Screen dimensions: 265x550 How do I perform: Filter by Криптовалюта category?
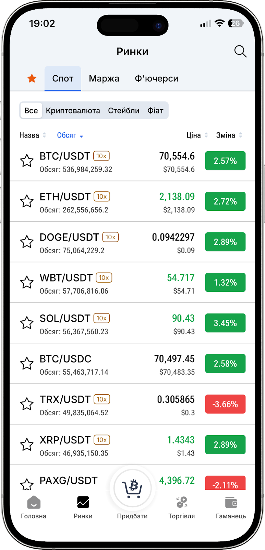[x=73, y=111]
